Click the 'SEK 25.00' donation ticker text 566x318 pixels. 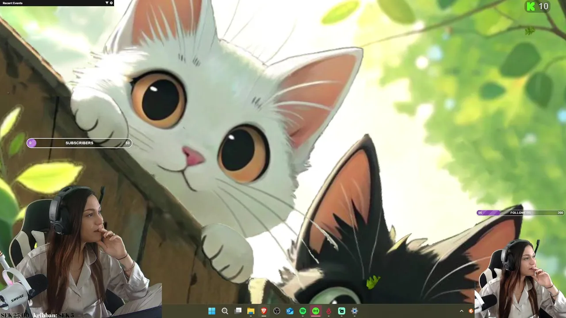tap(15, 315)
